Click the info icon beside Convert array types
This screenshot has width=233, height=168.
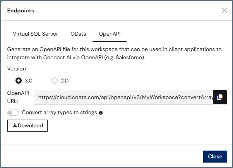[101, 113]
